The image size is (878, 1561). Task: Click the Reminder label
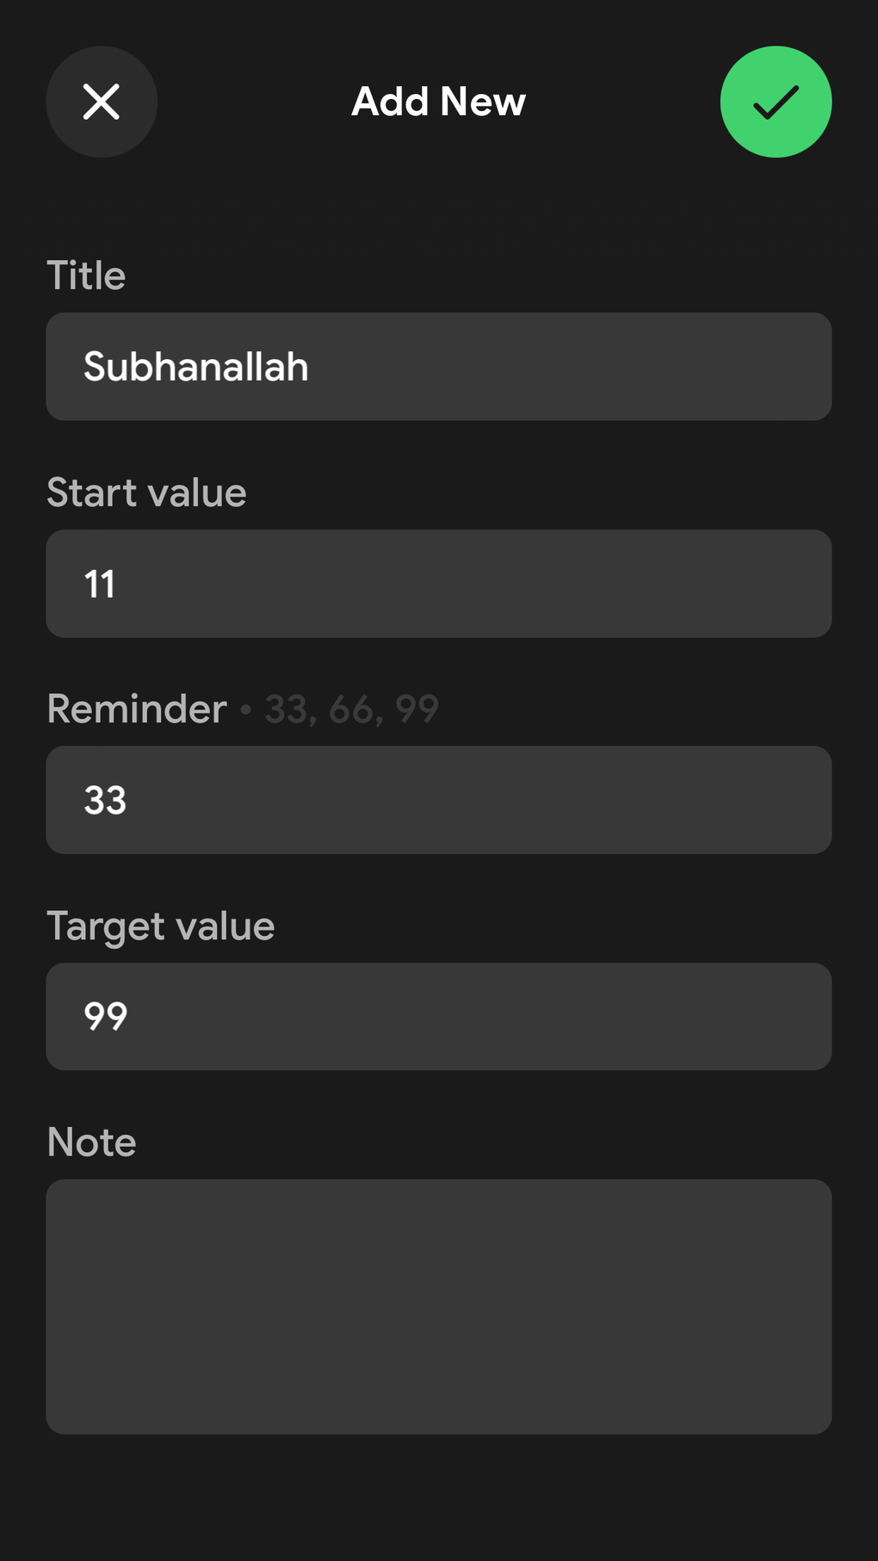(x=137, y=709)
